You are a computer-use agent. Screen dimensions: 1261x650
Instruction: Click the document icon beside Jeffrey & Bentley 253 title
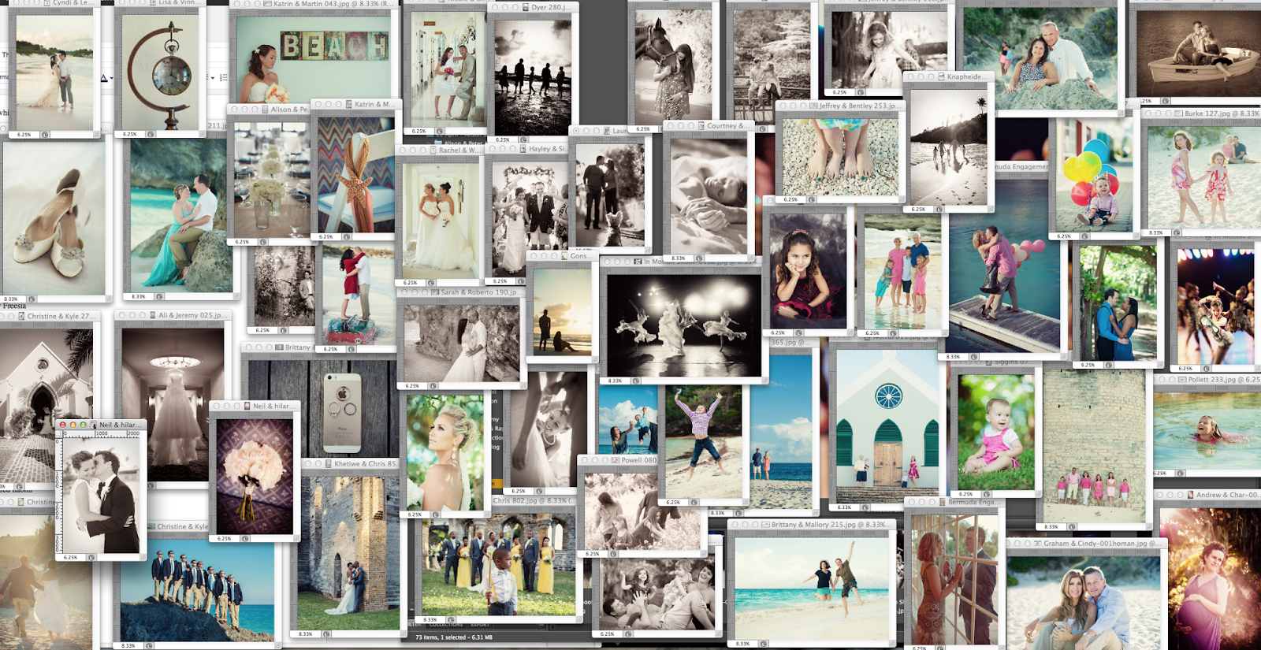[814, 106]
